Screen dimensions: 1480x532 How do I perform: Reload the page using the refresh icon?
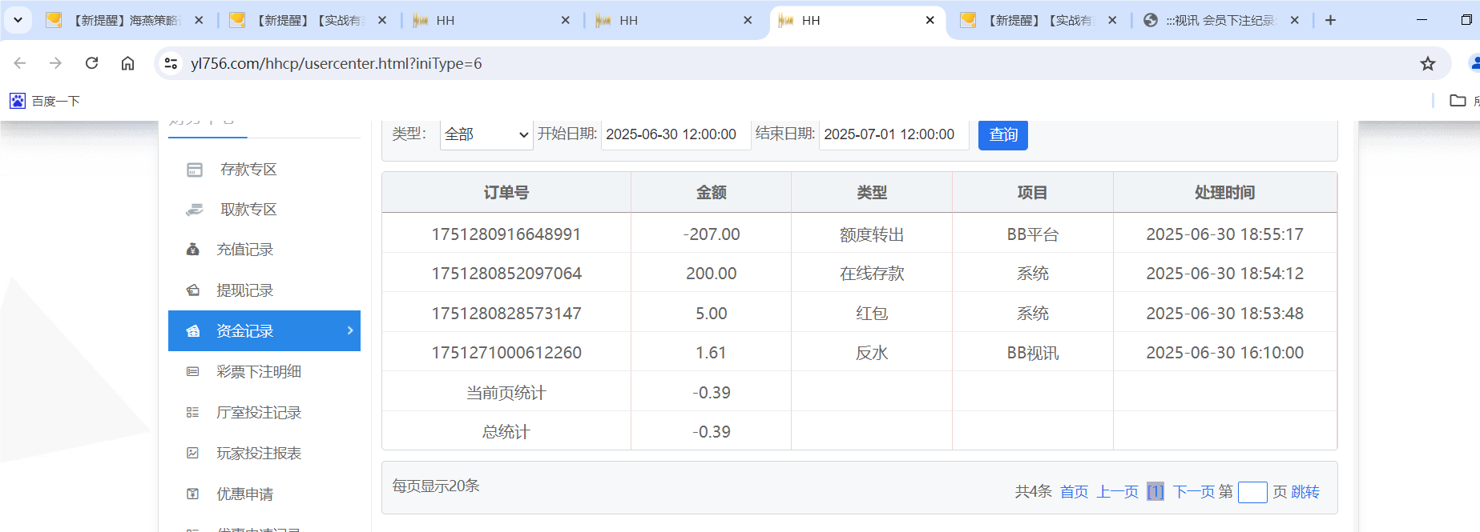click(92, 63)
